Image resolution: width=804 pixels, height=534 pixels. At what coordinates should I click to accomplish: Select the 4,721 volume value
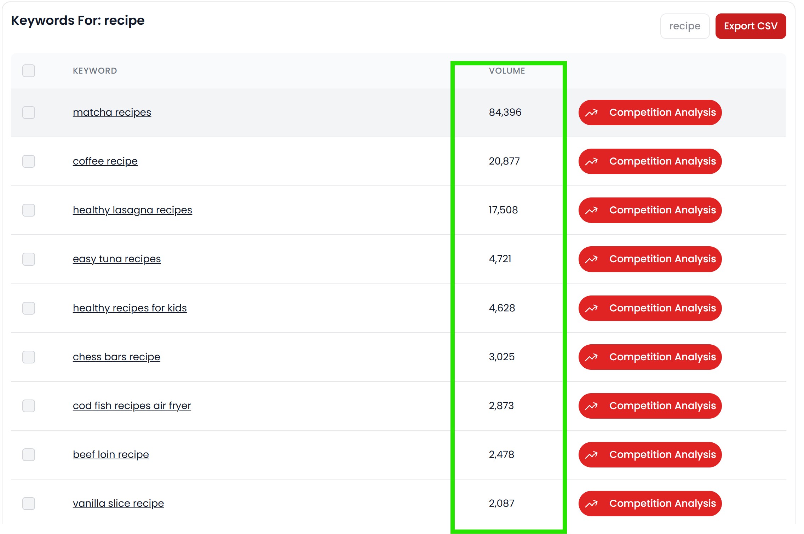point(500,259)
